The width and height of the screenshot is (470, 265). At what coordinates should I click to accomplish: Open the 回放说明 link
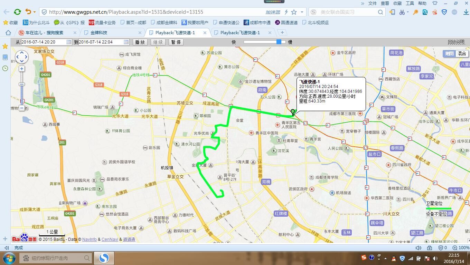[x=456, y=42]
